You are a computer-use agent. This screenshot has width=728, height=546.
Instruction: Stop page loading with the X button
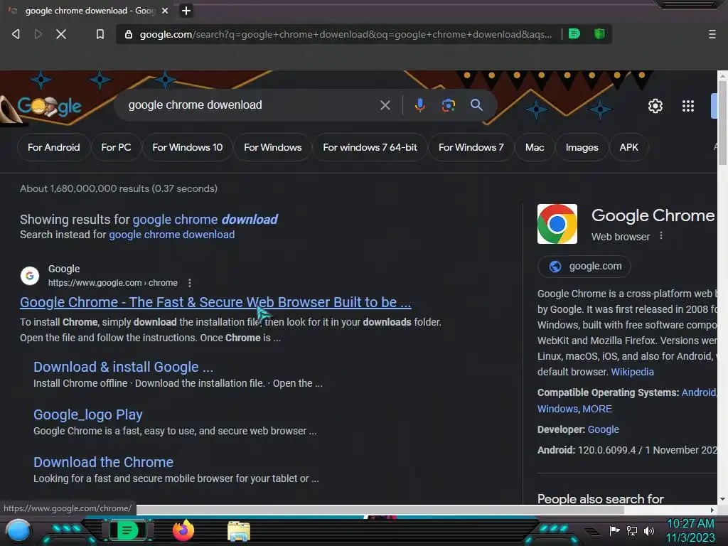click(x=61, y=34)
